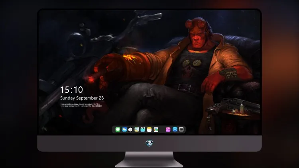299x168 pixels.
Task: Click the small tagline beneath the date
Action: coord(81,105)
